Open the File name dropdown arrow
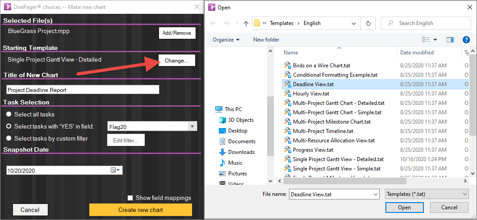The image size is (477, 220). point(376,194)
